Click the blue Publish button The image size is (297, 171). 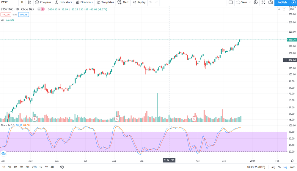pos(282,2)
